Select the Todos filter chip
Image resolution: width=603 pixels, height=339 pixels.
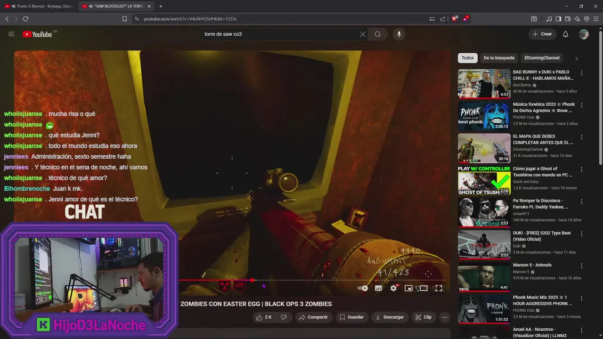[x=468, y=58]
